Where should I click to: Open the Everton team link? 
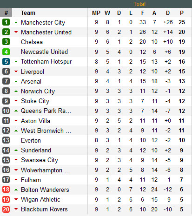[31, 140]
